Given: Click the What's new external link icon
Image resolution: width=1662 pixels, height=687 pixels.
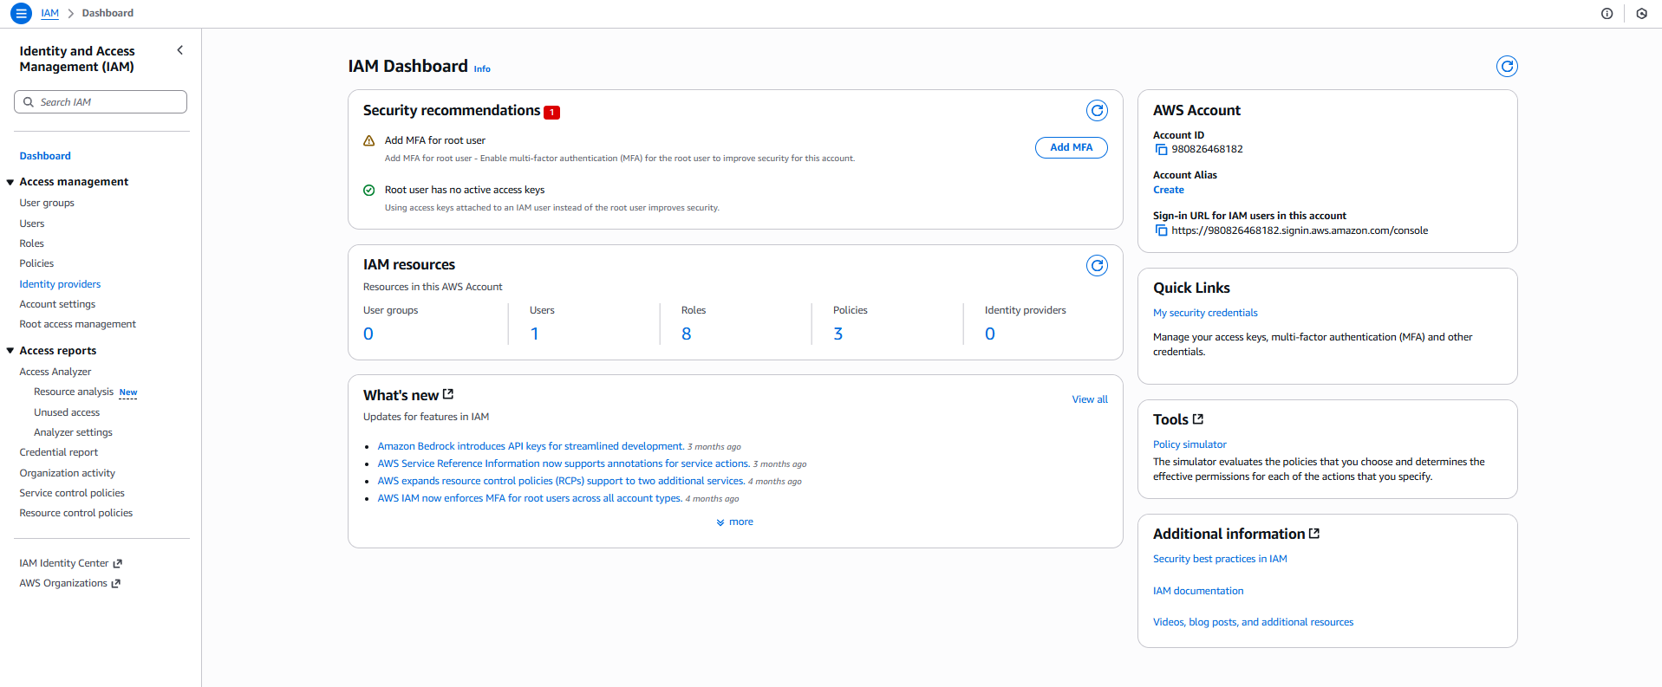Looking at the screenshot, I should click(448, 394).
